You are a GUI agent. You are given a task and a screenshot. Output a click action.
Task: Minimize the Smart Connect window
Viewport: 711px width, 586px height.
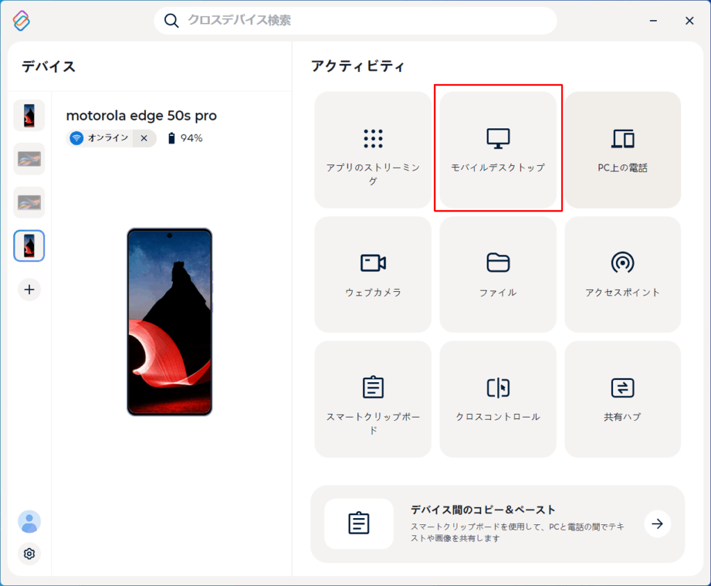(x=653, y=21)
